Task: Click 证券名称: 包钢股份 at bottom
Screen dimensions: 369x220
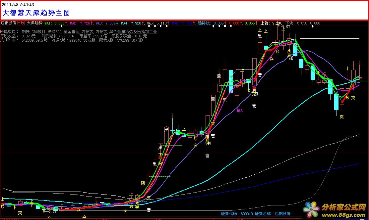Action: 273,214
